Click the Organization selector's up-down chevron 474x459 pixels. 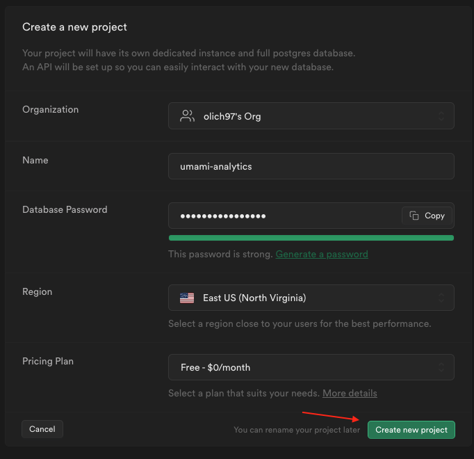point(441,116)
